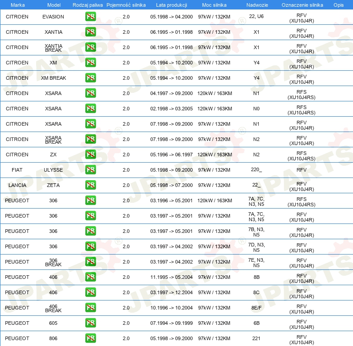This screenshot has height=346, width=353.
Task: Click the fuel icon in the XANTIA BREAK row
Action: click(90, 47)
